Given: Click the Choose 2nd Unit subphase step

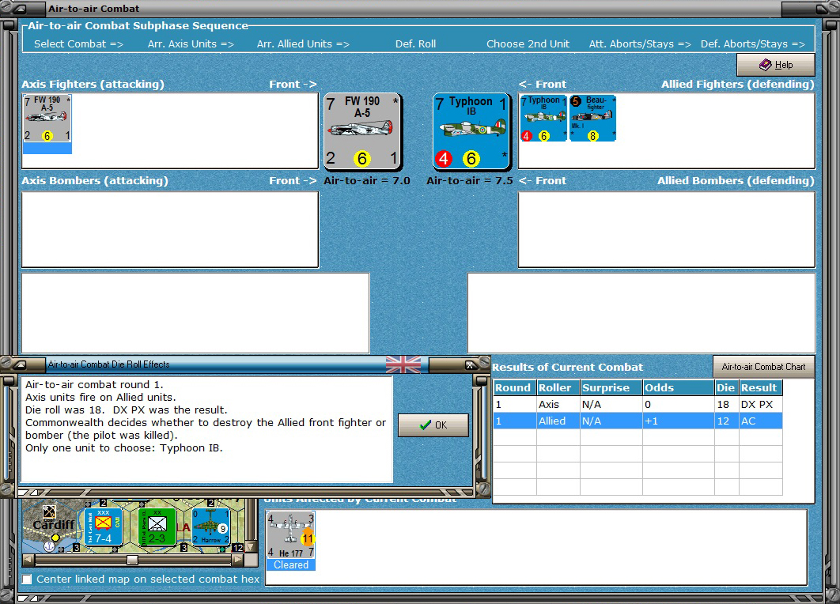Looking at the screenshot, I should pos(528,44).
